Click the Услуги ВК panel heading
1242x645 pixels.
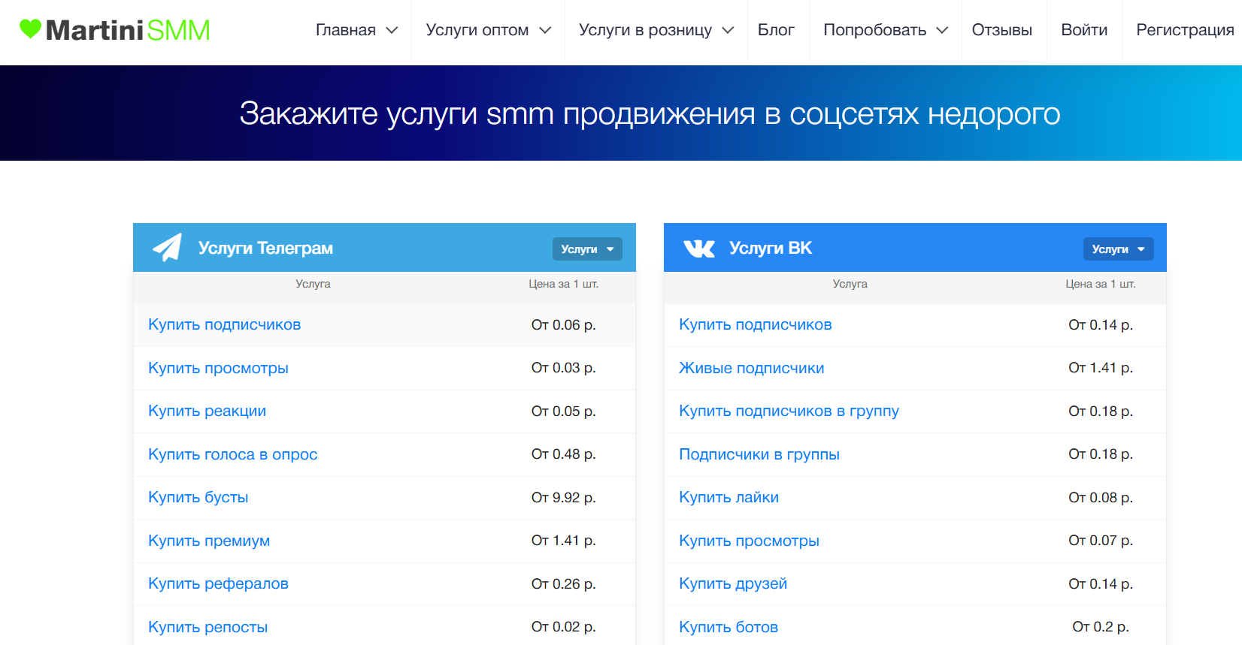(771, 249)
